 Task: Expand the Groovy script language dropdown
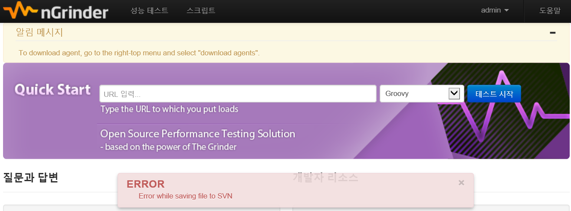[x=417, y=93]
